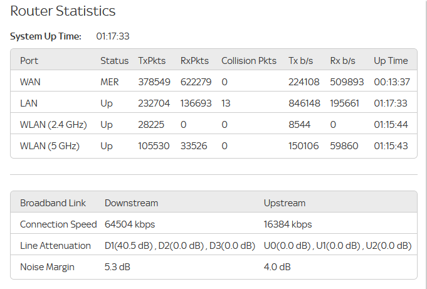Click the Upstream column header
This screenshot has width=427, height=289.
point(285,203)
